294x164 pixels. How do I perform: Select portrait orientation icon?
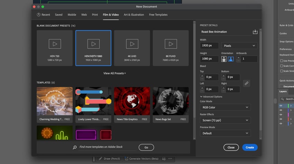tap(224, 59)
